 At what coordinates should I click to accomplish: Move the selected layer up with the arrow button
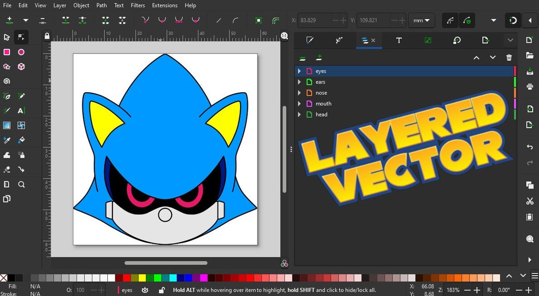476,57
